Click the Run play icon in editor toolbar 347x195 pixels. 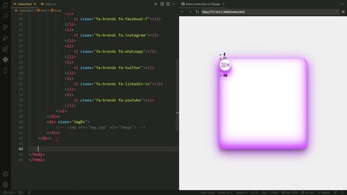156,4
